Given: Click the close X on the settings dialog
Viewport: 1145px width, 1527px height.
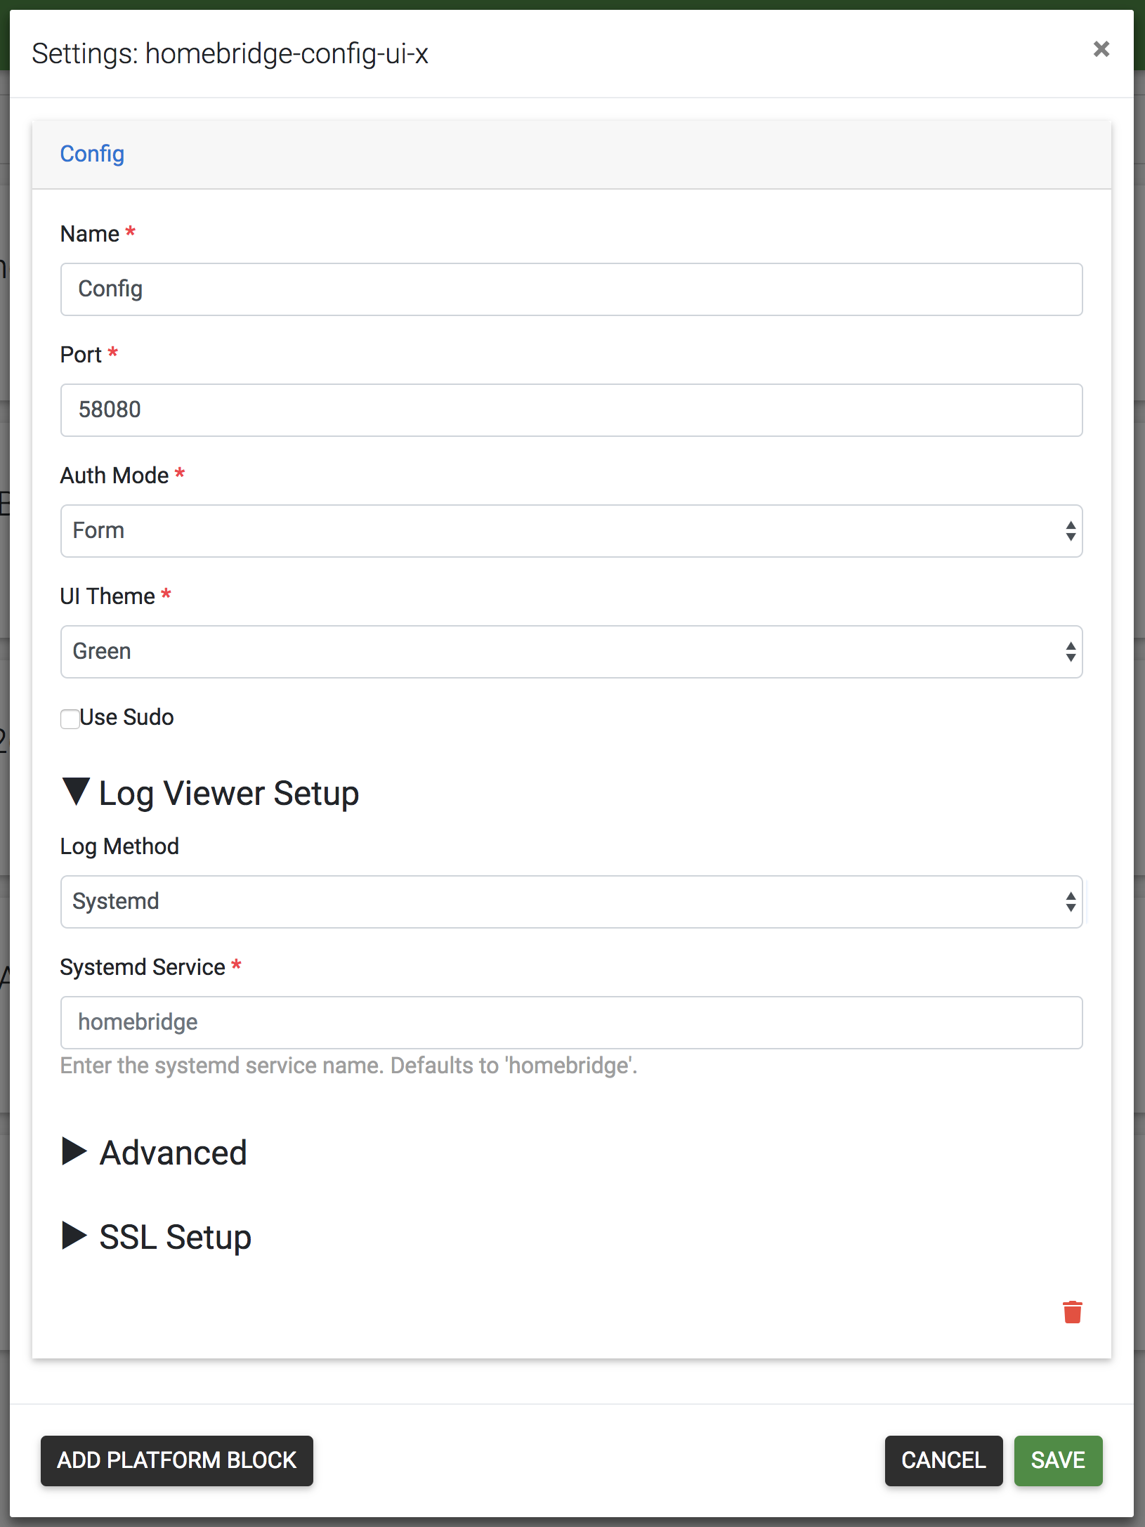Looking at the screenshot, I should point(1101,48).
